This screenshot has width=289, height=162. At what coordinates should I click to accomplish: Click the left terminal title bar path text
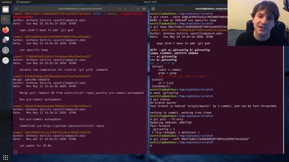pos(80,9)
